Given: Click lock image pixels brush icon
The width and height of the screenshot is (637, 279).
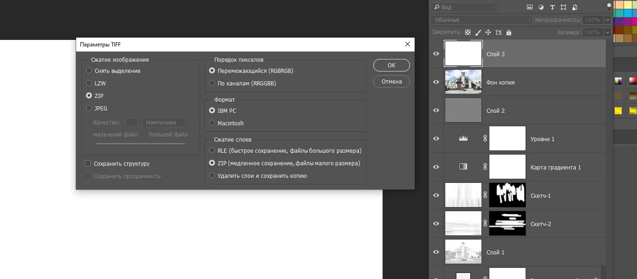Looking at the screenshot, I should coord(478,32).
